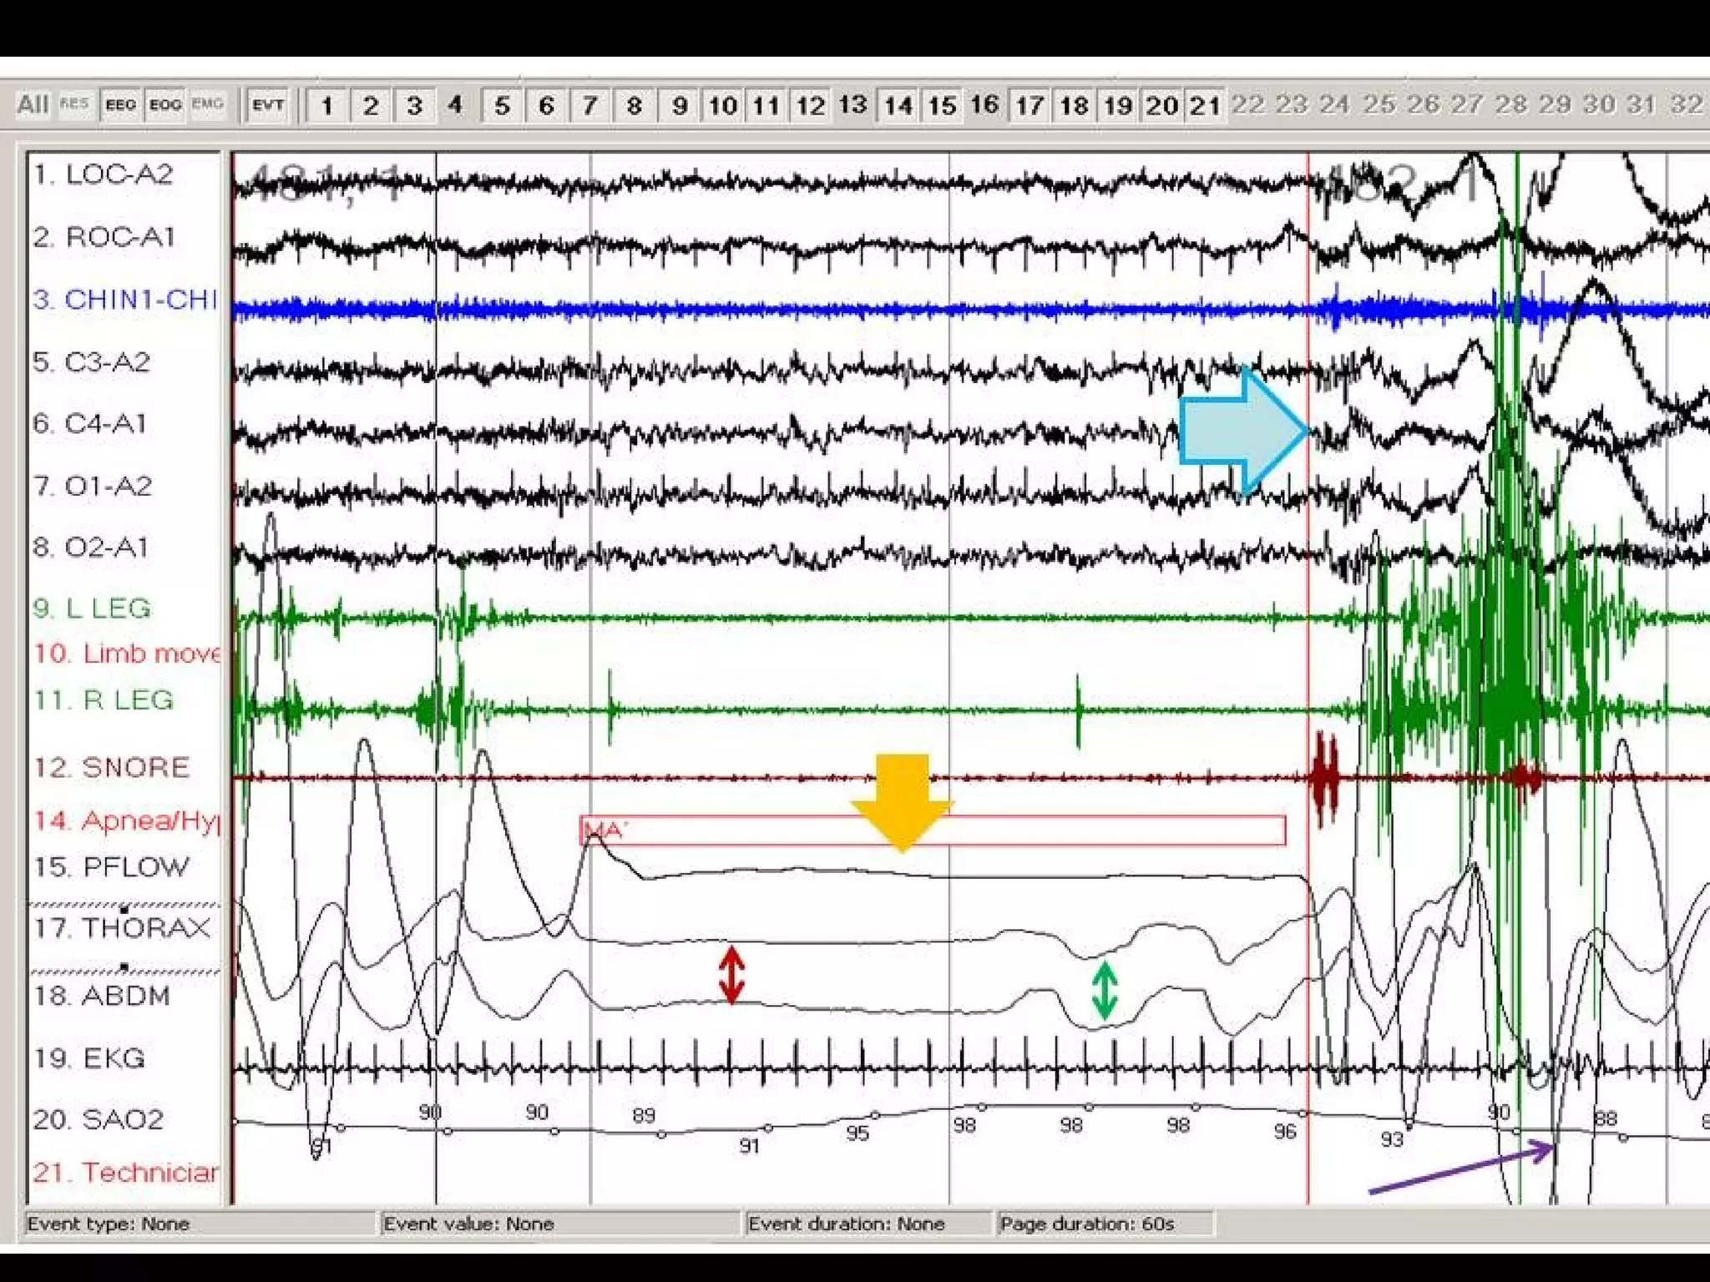Toggle the RES channel group button
1710x1282 pixels.
(x=74, y=105)
